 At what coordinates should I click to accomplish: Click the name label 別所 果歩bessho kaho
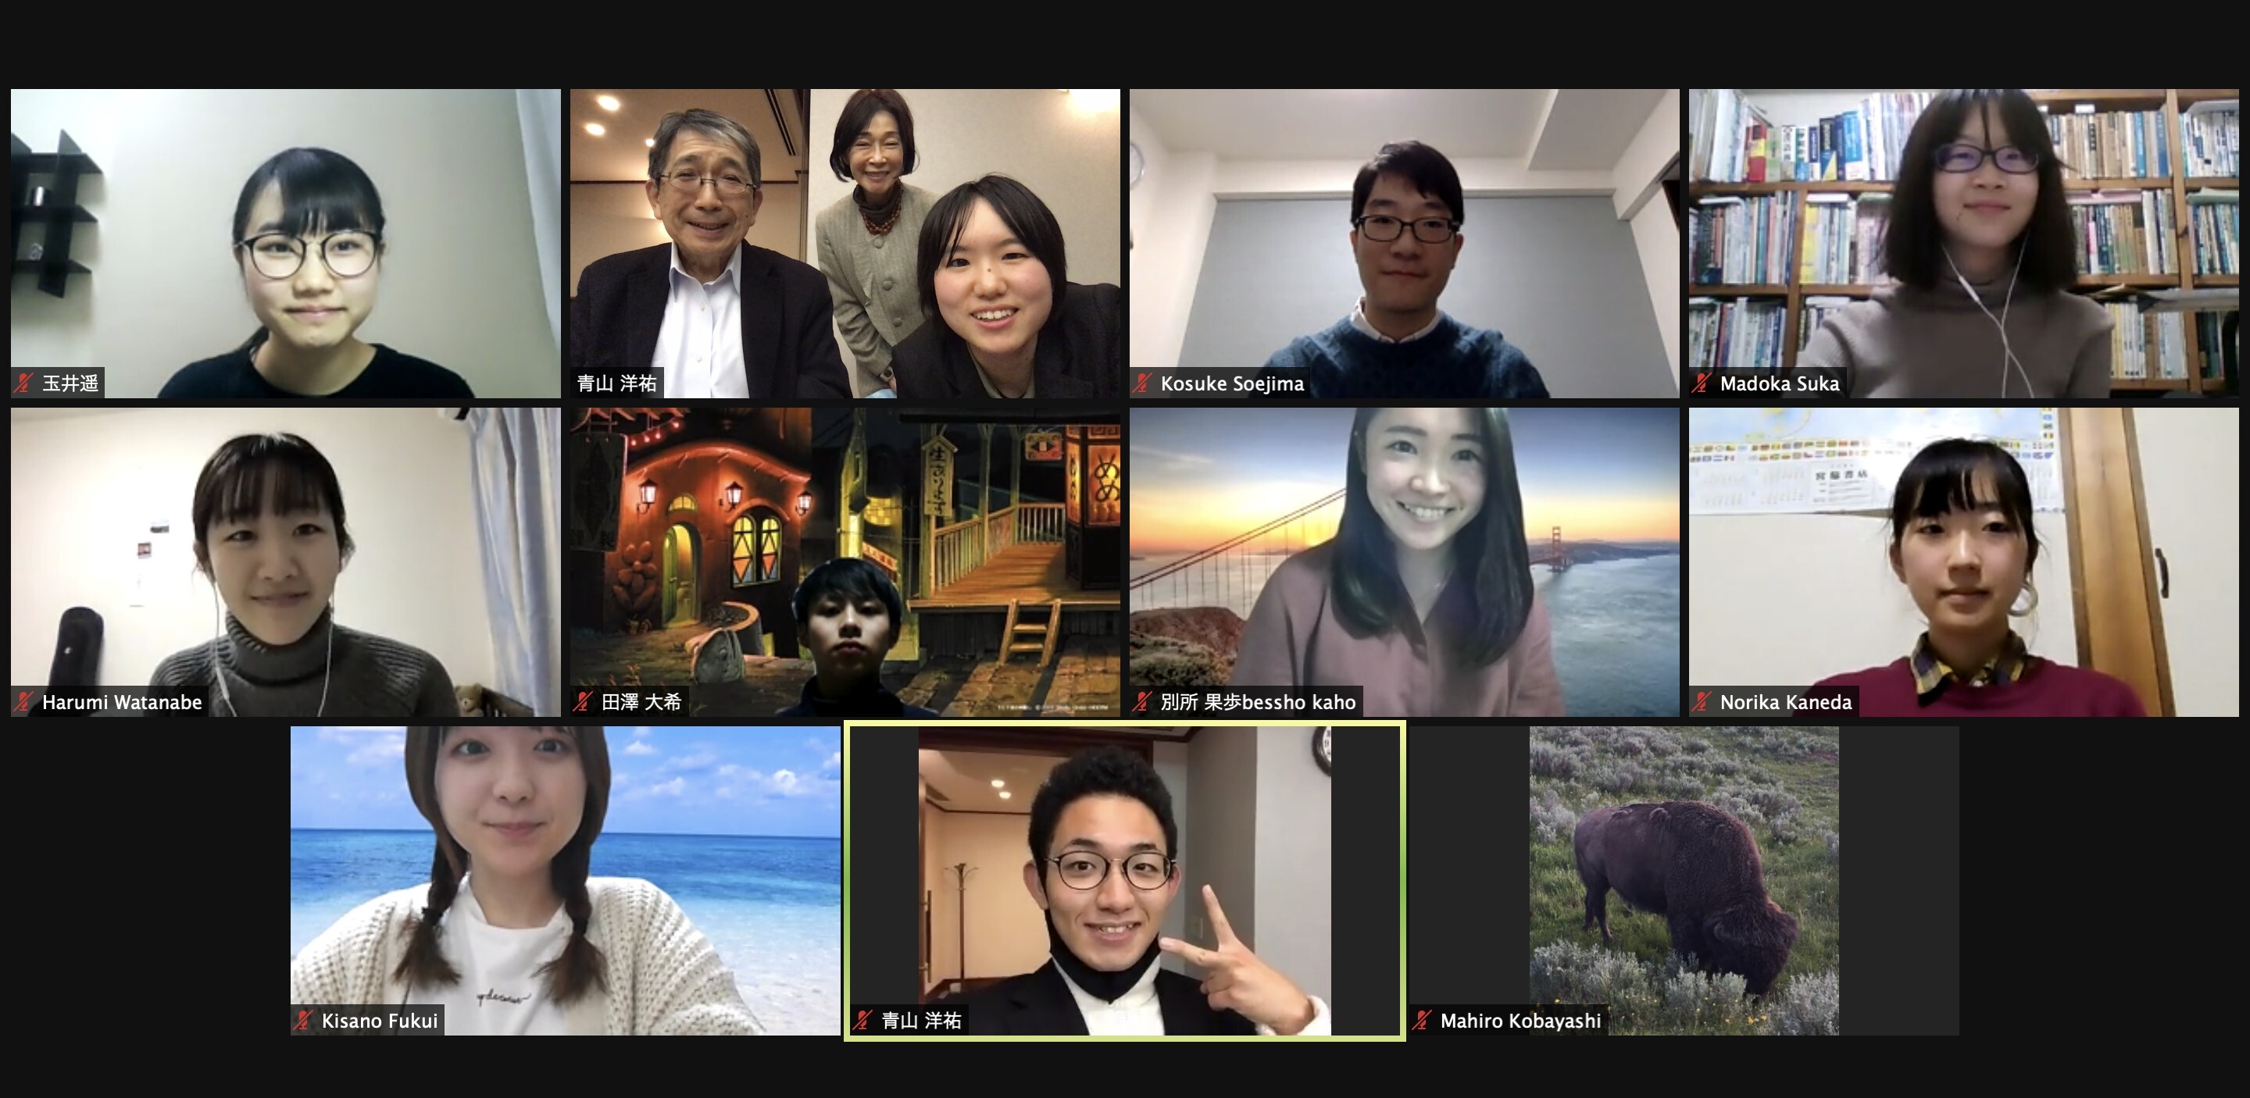click(x=1259, y=702)
